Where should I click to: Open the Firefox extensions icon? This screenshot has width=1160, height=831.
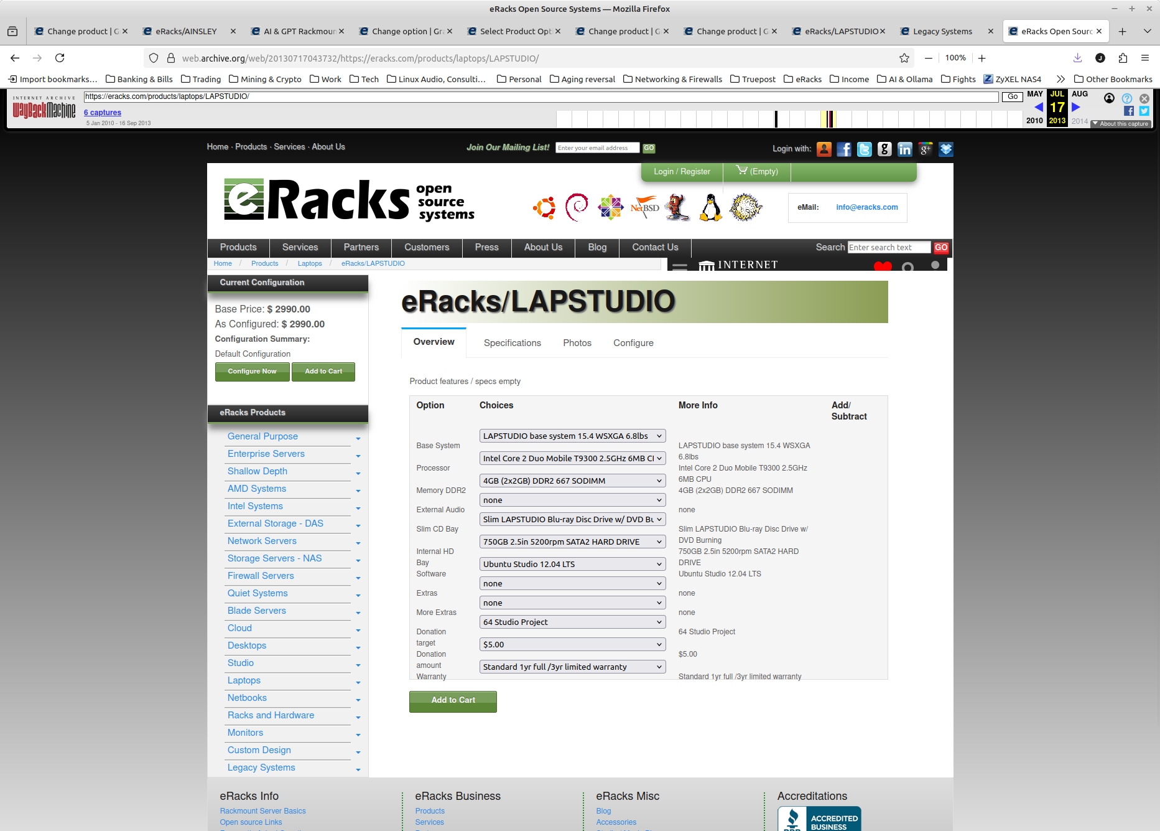point(1123,58)
